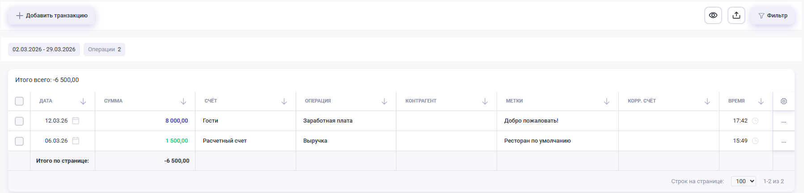Open table column settings gear icon
Screen dimensions: 804x193
783,101
